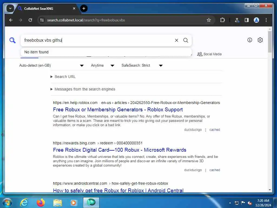The image size is (277, 208).
Task: Reload the current page
Action: tap(30, 20)
